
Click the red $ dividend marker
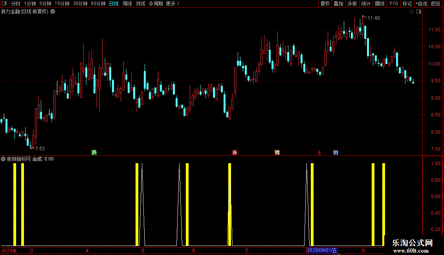(x=319, y=153)
